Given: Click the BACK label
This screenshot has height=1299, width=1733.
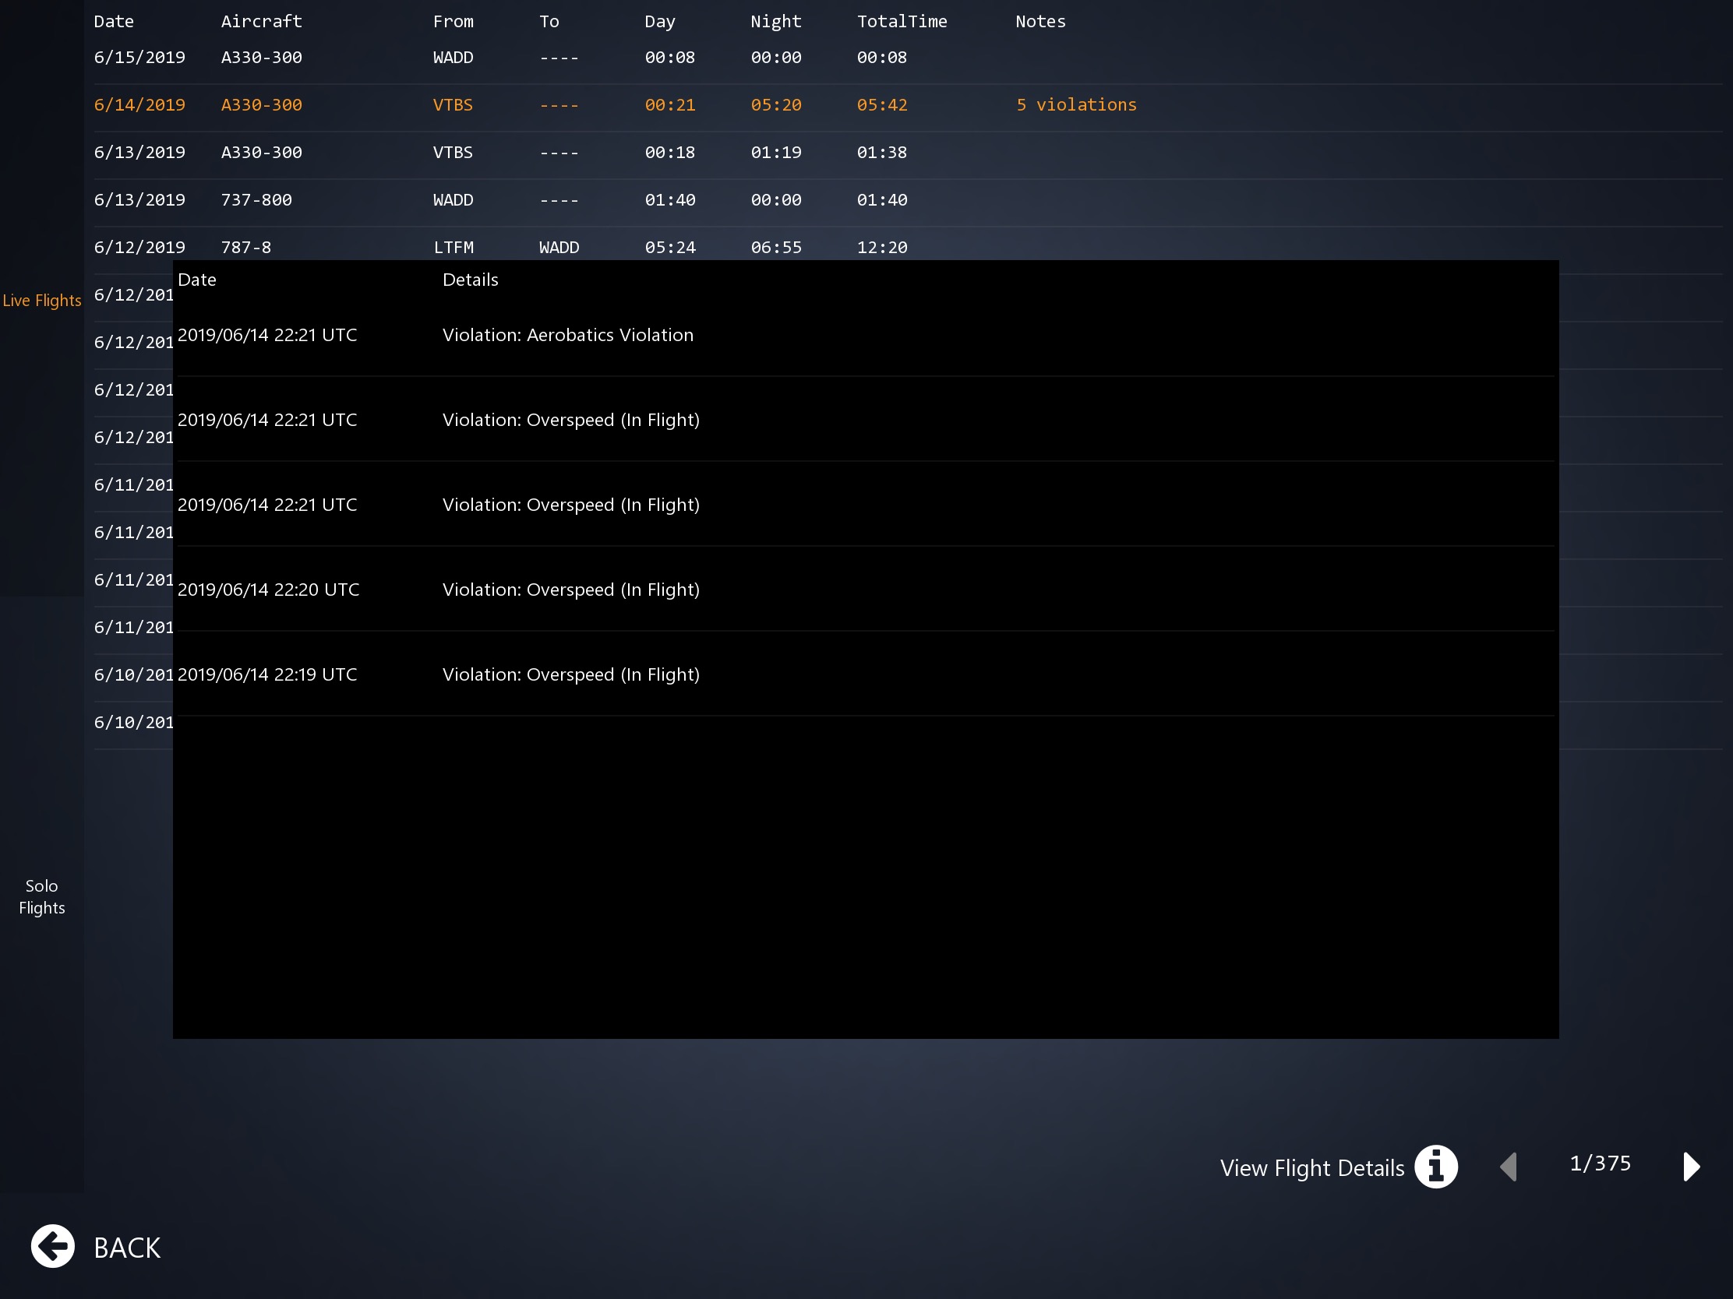Looking at the screenshot, I should click(x=127, y=1248).
